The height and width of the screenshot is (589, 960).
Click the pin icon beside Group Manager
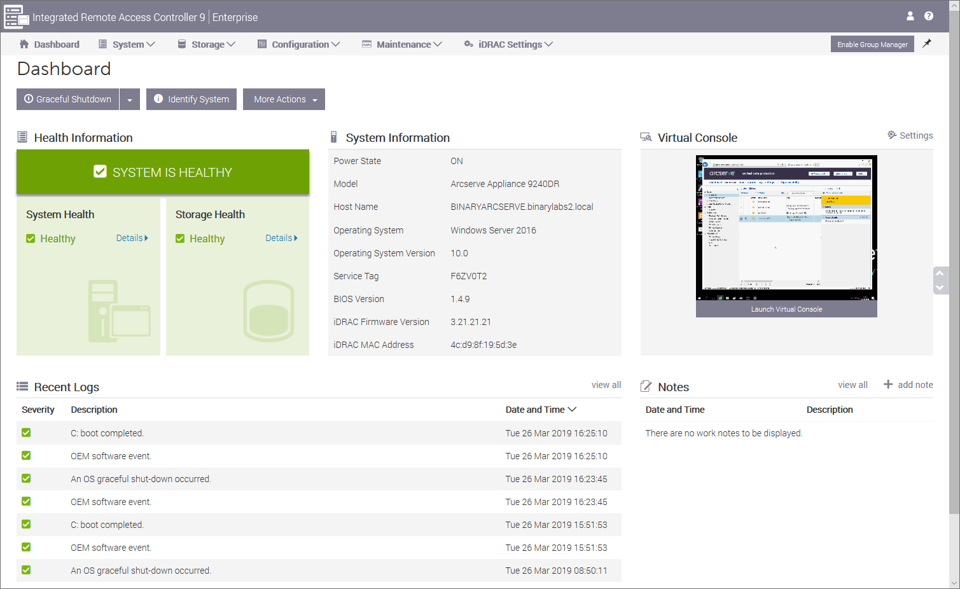pos(927,44)
